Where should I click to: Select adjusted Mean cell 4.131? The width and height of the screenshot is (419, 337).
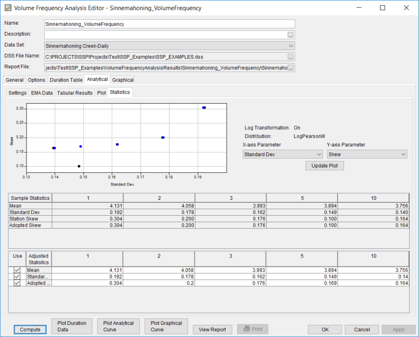[88, 270]
